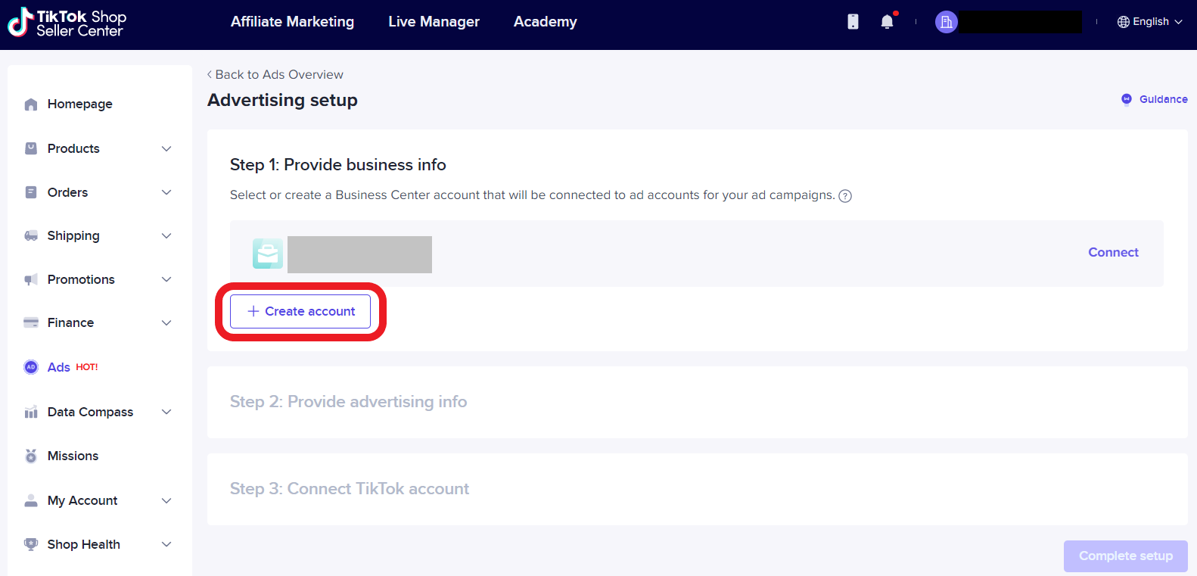Click the Shipping truck icon
The width and height of the screenshot is (1197, 576).
tap(31, 236)
